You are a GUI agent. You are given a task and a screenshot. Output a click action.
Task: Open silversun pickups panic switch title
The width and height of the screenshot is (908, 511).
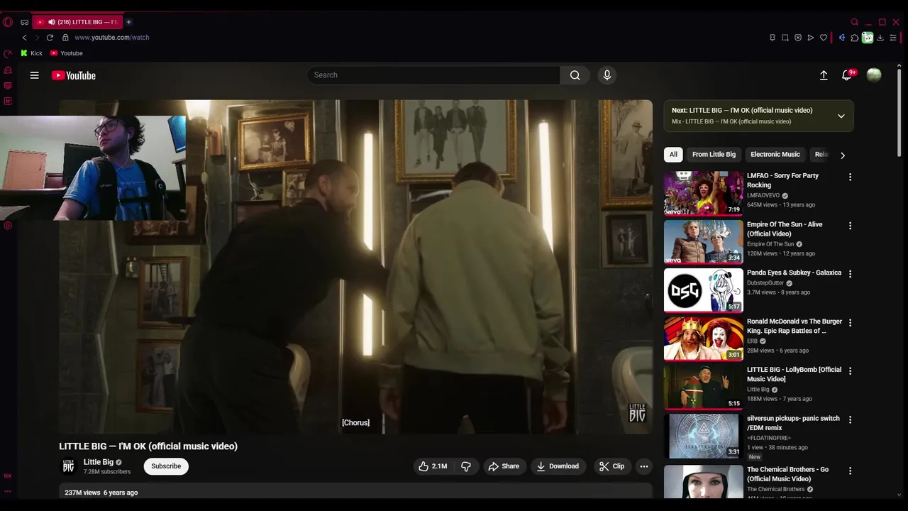click(793, 423)
